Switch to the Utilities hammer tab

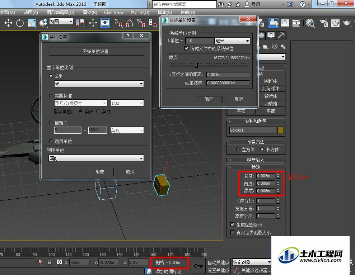pos(281,35)
